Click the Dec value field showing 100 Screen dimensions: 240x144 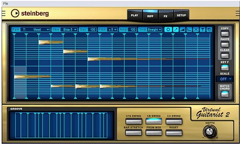[92, 30]
